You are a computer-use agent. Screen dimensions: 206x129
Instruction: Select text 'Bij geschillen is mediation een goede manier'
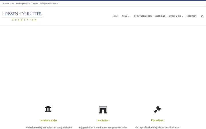[103, 128]
